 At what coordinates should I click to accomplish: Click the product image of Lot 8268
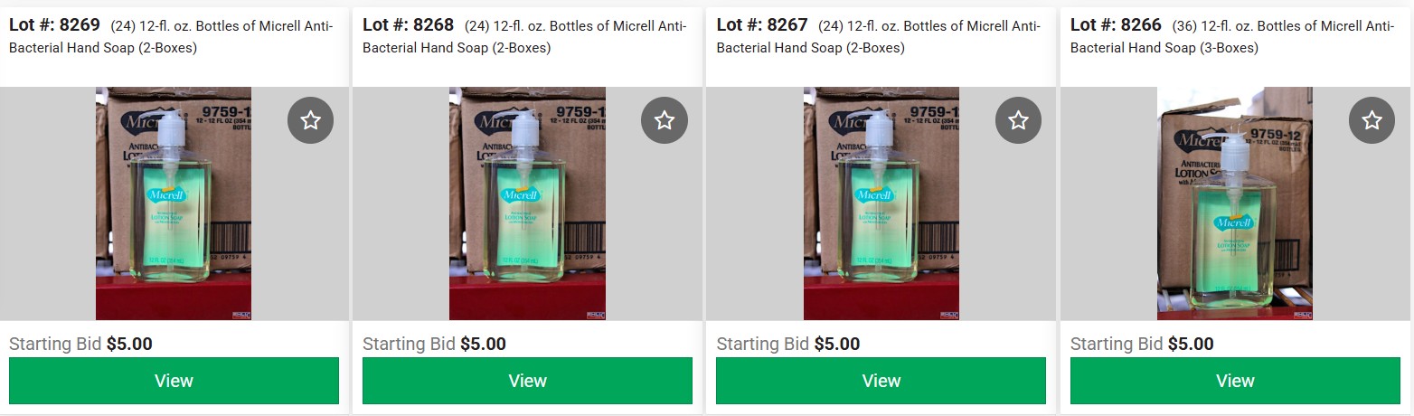pyautogui.click(x=527, y=203)
